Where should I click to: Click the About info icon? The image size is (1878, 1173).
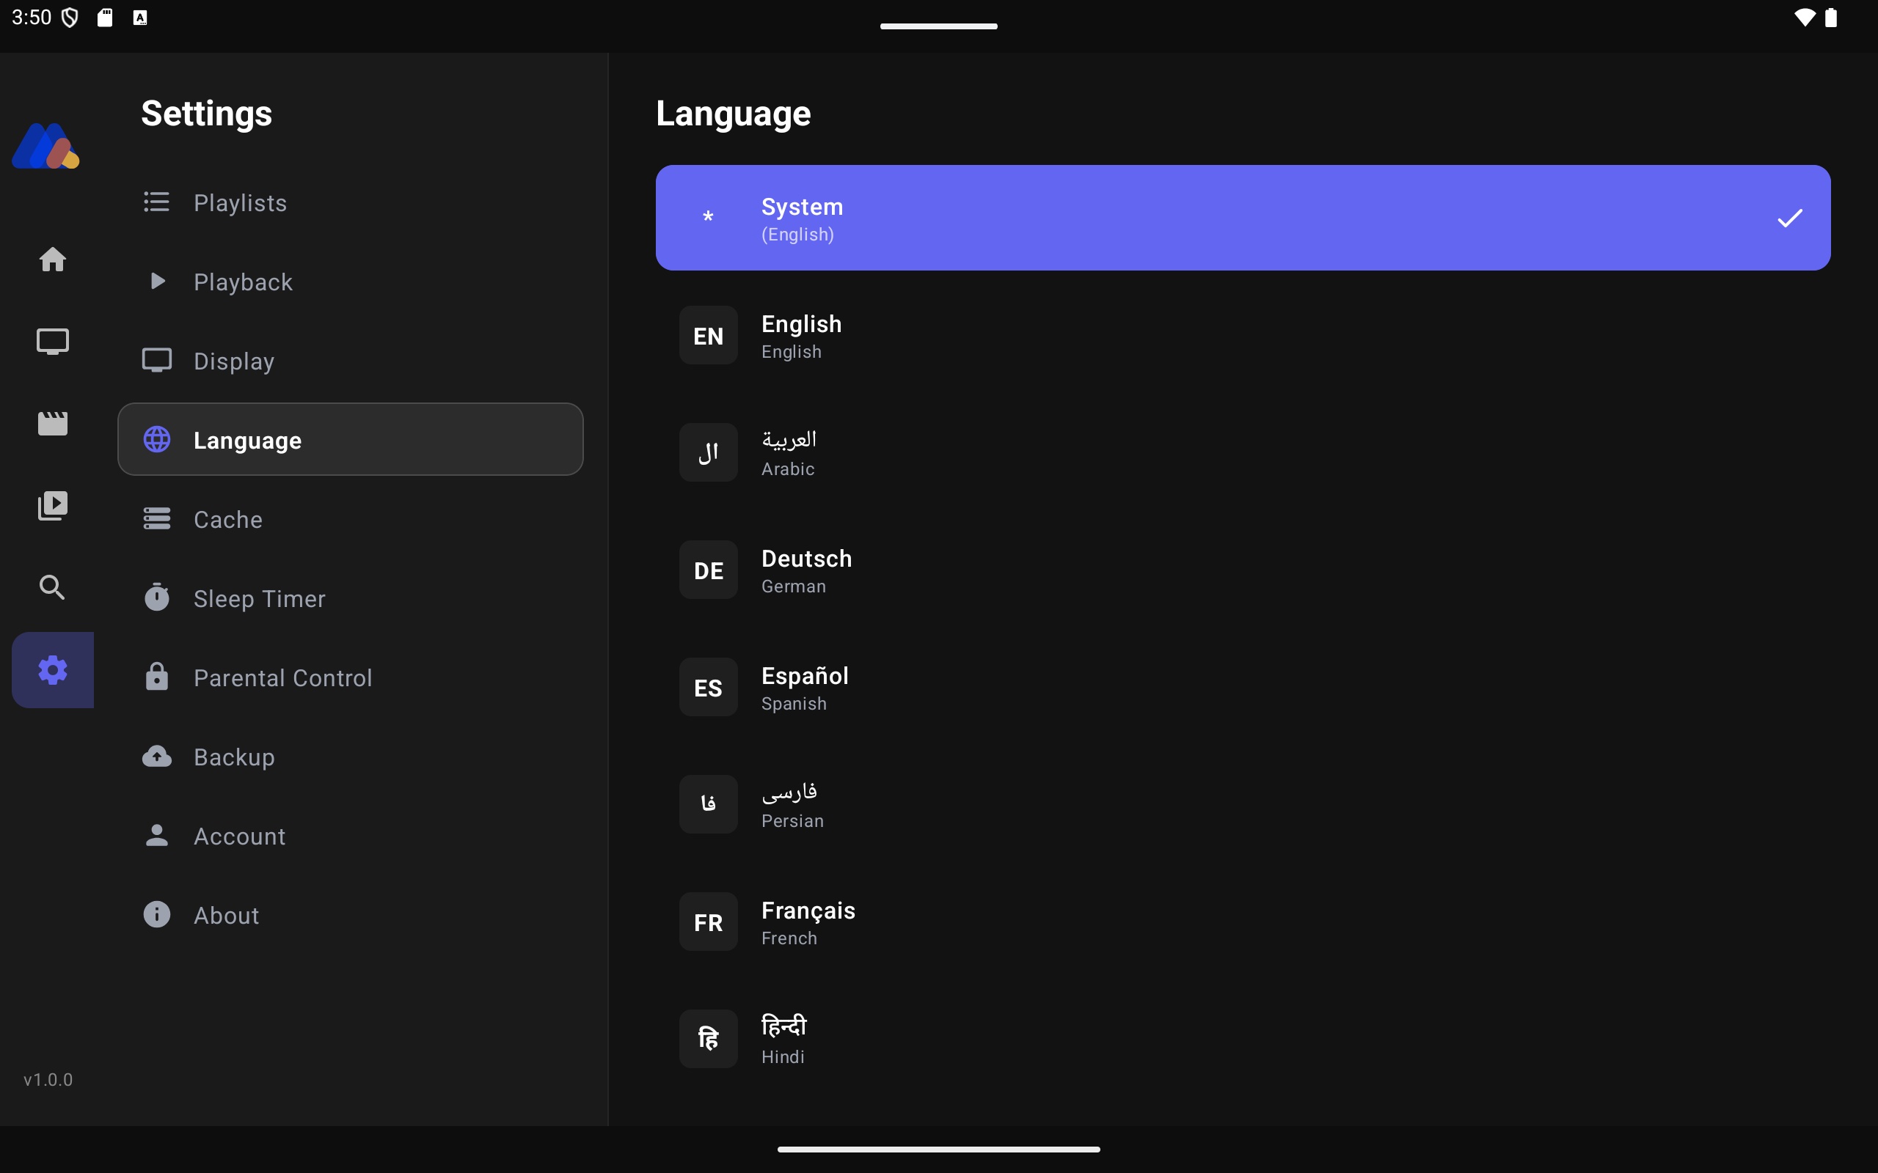pyautogui.click(x=157, y=914)
